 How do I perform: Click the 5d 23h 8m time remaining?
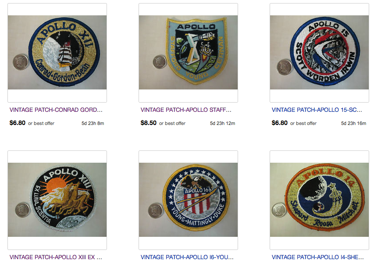pyautogui.click(x=93, y=124)
